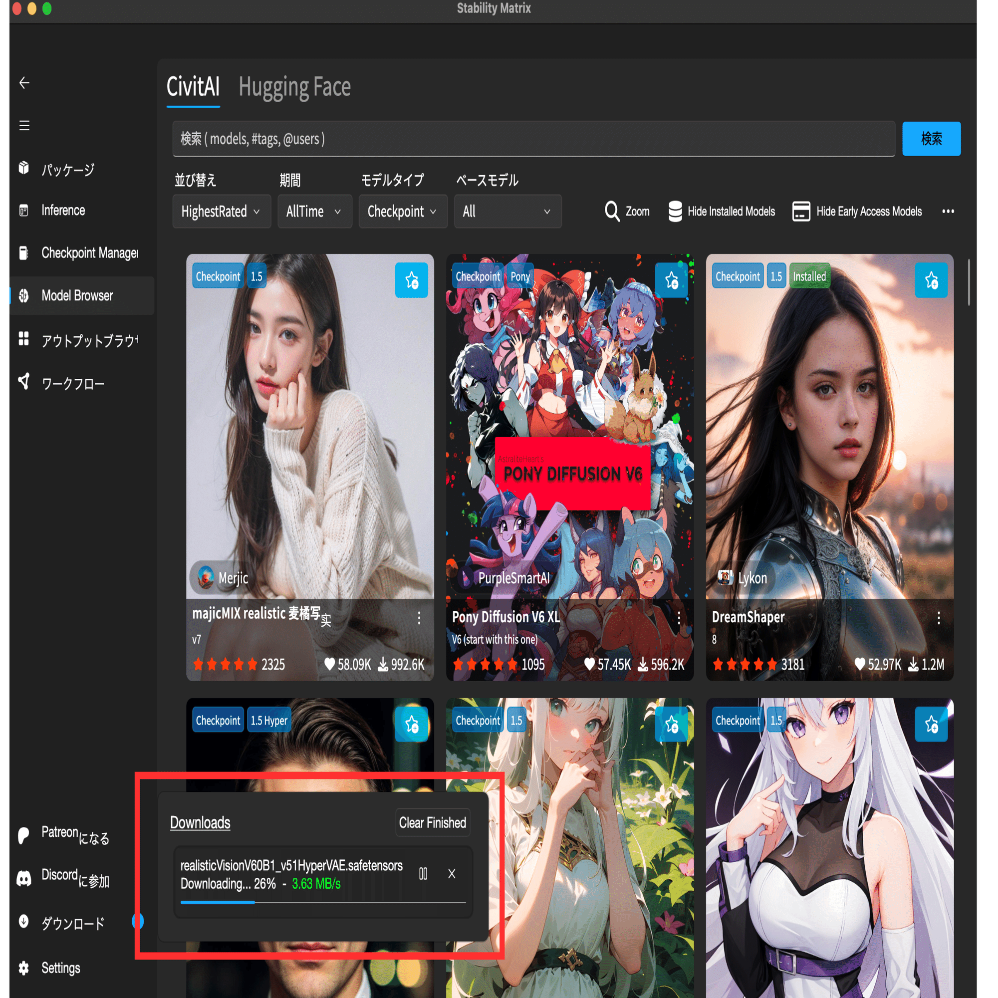Pause the realisticVision download
This screenshot has width=998, height=998.
[x=423, y=874]
